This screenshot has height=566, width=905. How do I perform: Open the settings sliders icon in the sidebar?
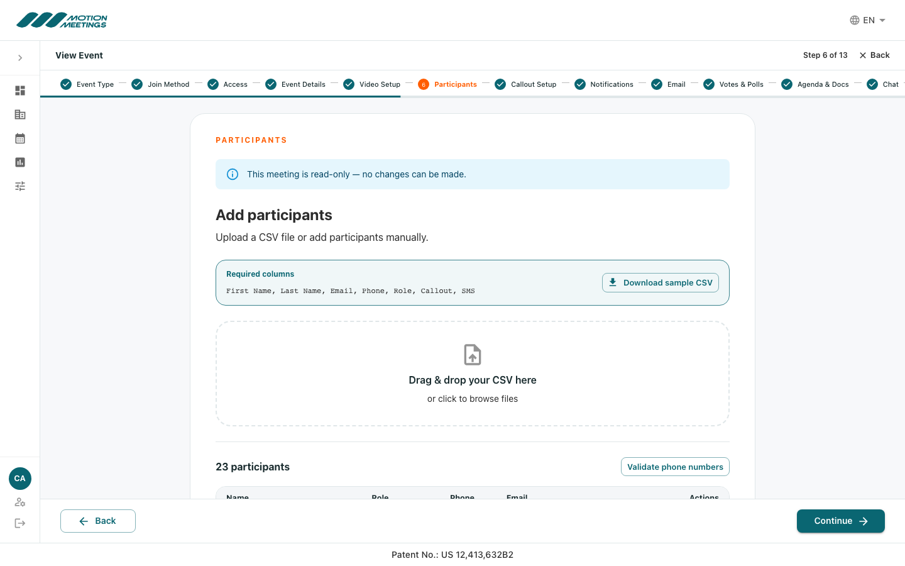coord(20,186)
